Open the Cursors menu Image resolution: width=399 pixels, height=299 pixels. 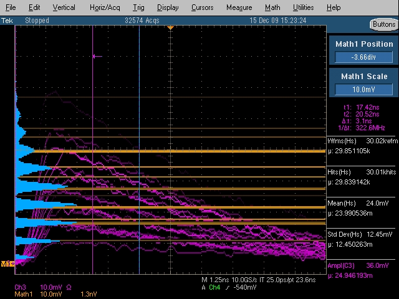(x=202, y=7)
